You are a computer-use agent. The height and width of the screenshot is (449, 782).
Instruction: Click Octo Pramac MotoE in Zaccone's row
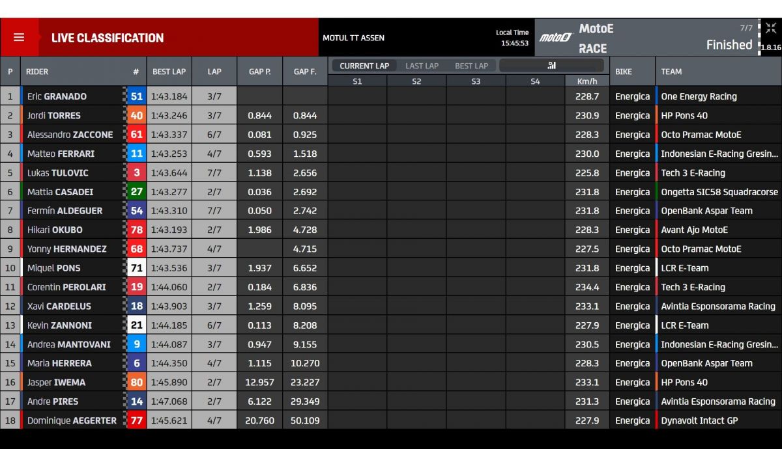(701, 135)
